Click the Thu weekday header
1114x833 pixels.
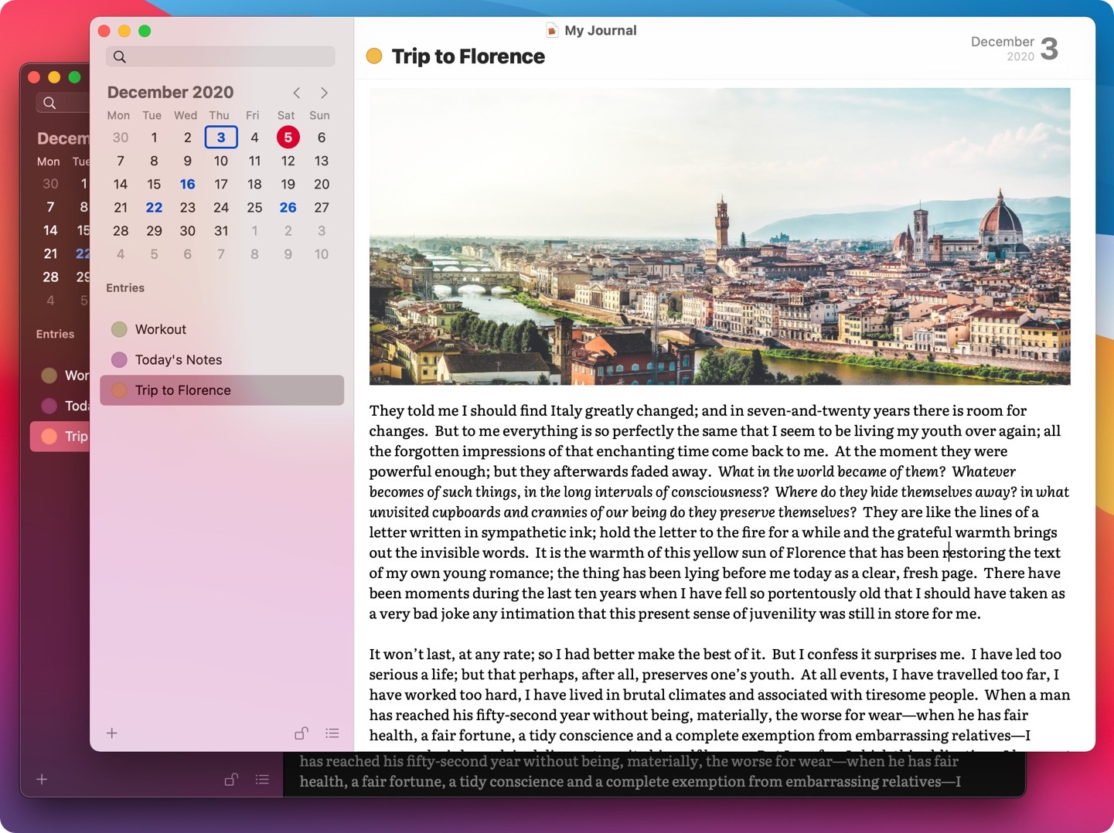(x=219, y=115)
